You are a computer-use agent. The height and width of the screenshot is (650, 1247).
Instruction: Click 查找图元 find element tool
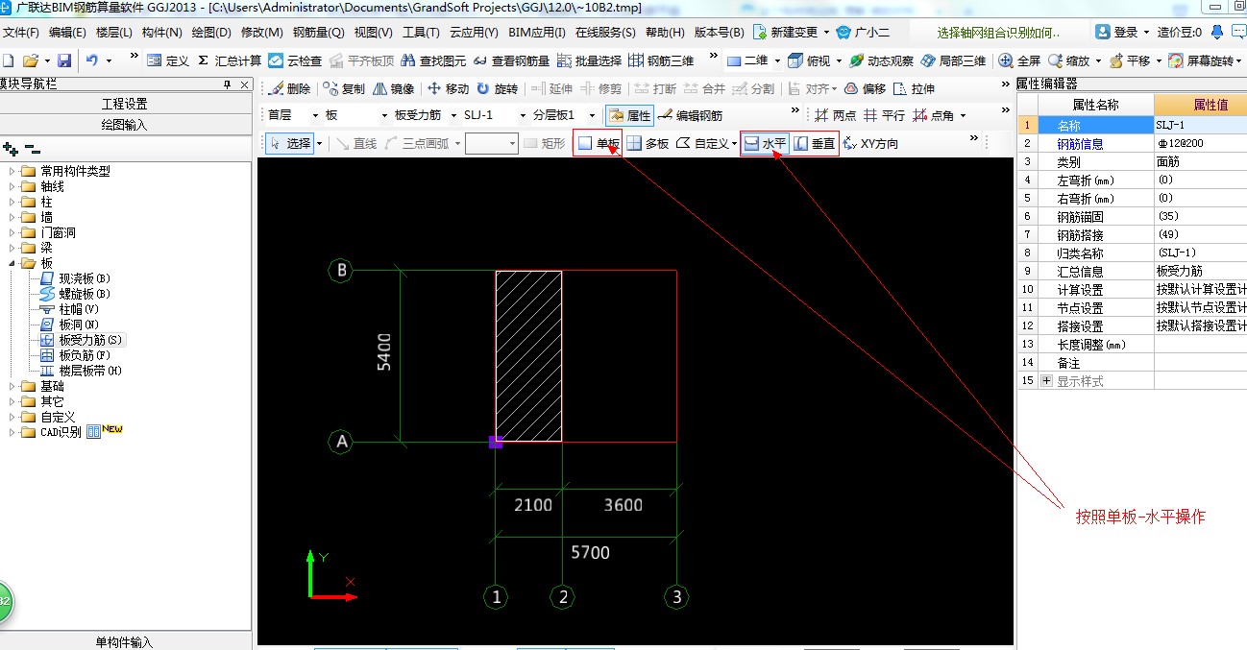(433, 60)
